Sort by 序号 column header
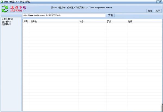 click(26, 21)
